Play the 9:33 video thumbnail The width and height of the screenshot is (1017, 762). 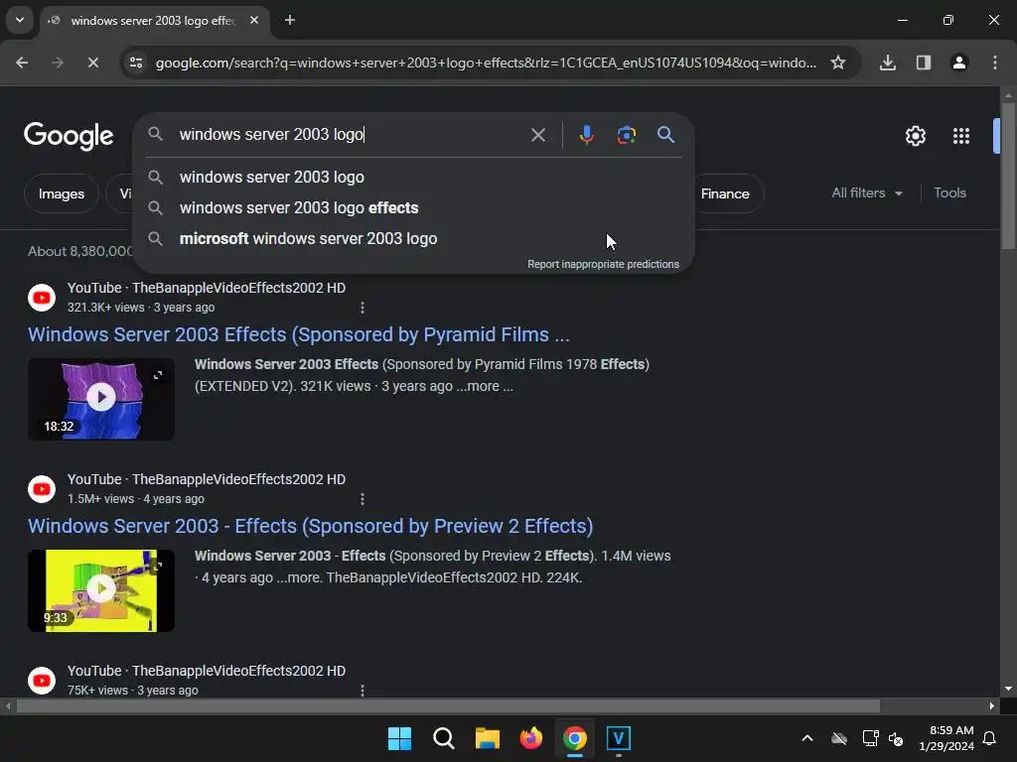pos(101,590)
